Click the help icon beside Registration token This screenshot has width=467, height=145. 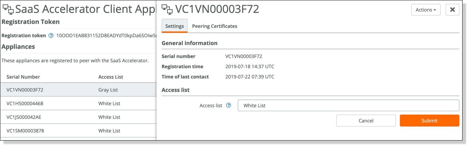(51, 35)
